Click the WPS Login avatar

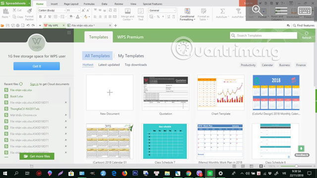37,43
